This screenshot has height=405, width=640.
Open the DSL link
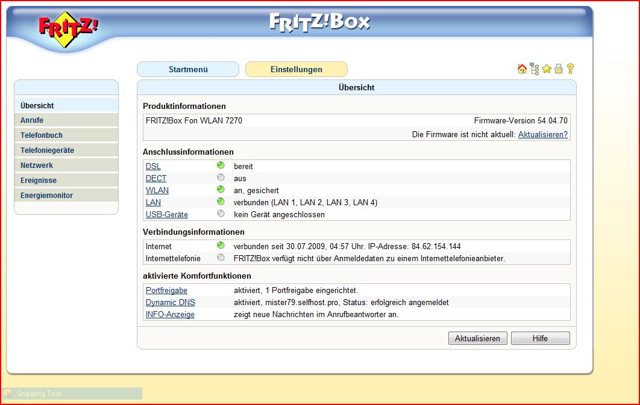pos(153,166)
